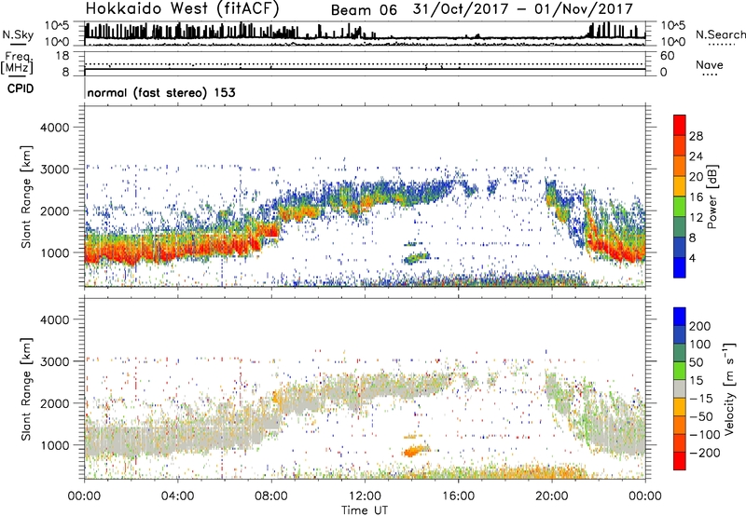Screen dimensions: 746x516
Task: Click the red segment of Power color bar
Action: click(x=680, y=125)
